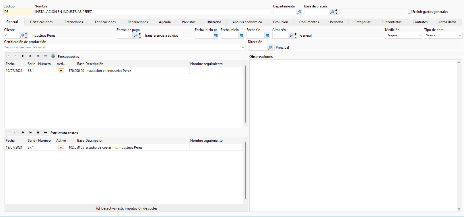Image resolution: width=464 pixels, height=217 pixels.
Task: Toggle Activo checkbox for budget 38.1
Action: click(61, 70)
